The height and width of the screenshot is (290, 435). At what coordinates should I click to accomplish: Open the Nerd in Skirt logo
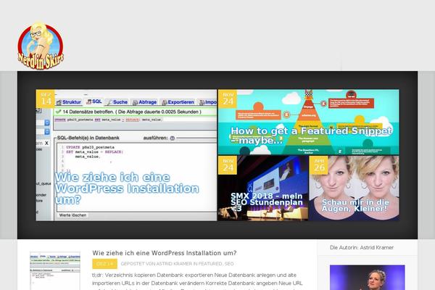41,46
